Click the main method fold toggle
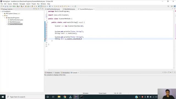The height and width of the screenshot is (99, 176). pyautogui.click(x=48, y=22)
